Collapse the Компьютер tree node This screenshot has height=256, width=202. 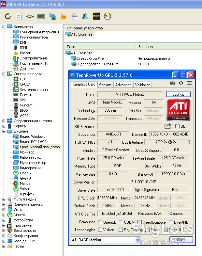(4, 27)
